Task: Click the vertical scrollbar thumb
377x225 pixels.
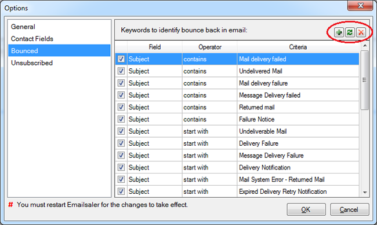Action: point(365,80)
